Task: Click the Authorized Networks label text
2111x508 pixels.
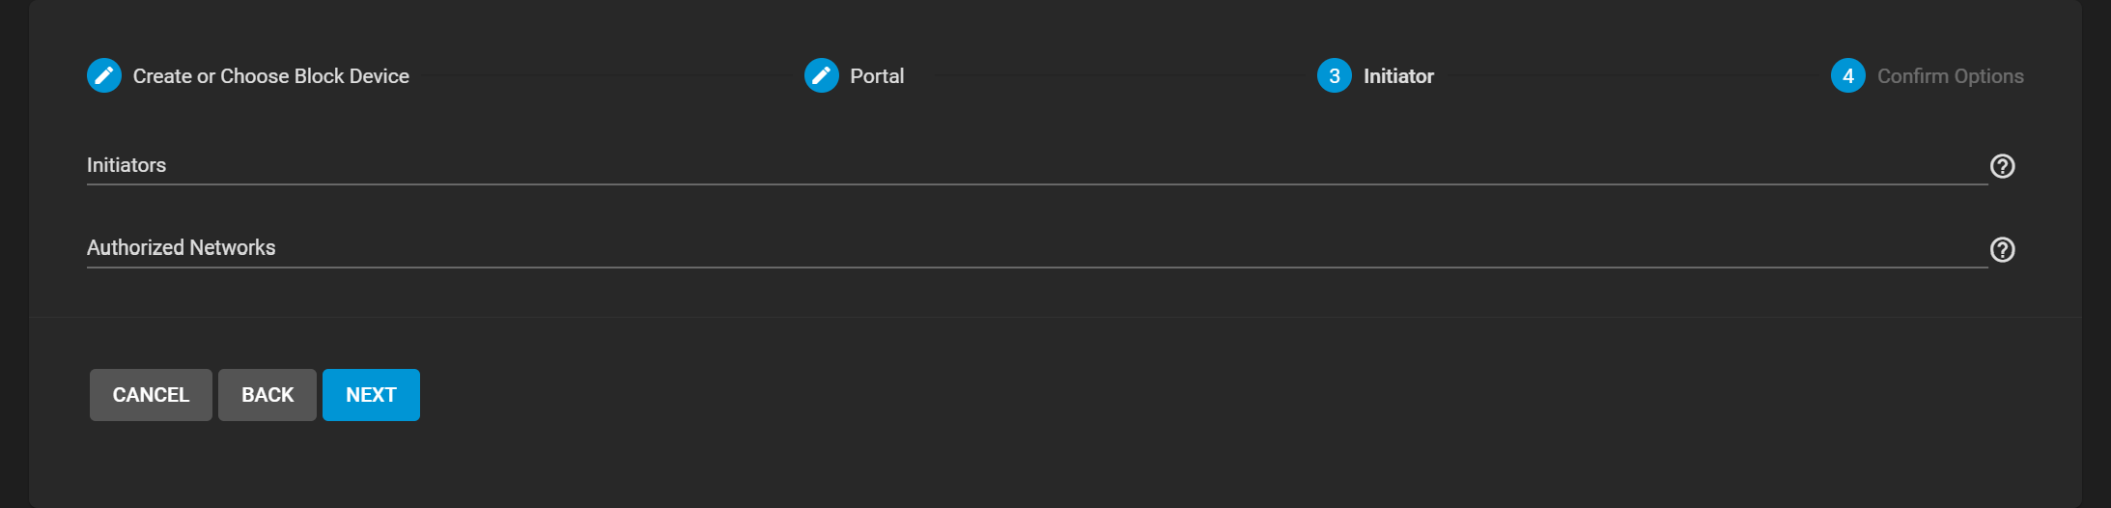Action: 182,248
